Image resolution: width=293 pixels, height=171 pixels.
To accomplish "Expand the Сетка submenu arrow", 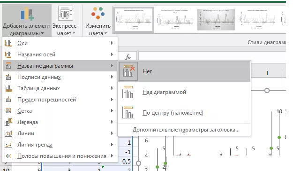I will [112, 111].
